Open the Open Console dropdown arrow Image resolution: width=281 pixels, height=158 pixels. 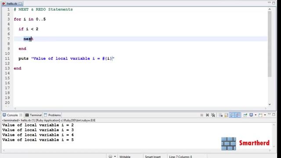tap(265, 115)
